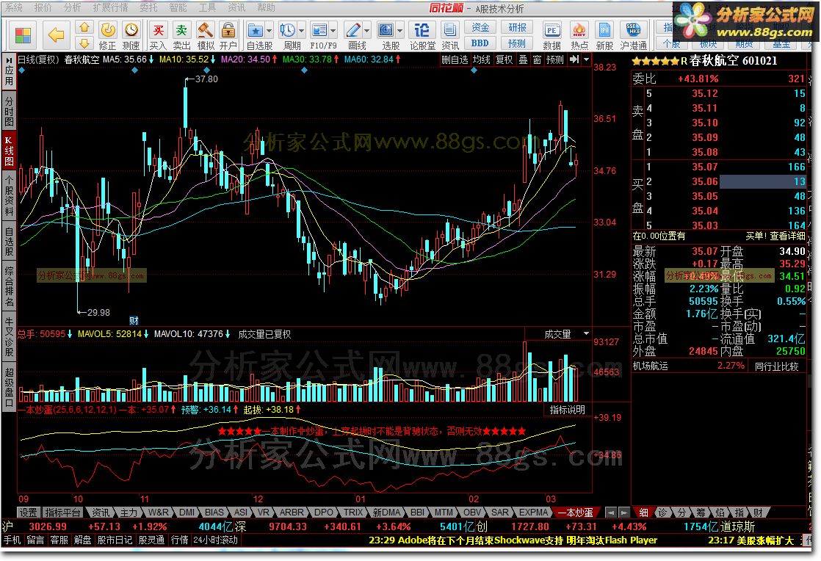Open the 选股 stock picker icon
The image size is (821, 561).
coord(386,30)
